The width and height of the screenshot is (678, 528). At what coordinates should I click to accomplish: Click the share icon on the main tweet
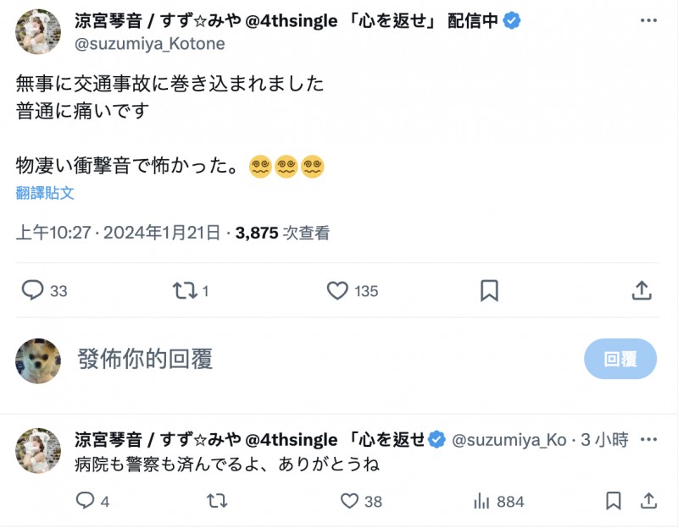pyautogui.click(x=643, y=291)
